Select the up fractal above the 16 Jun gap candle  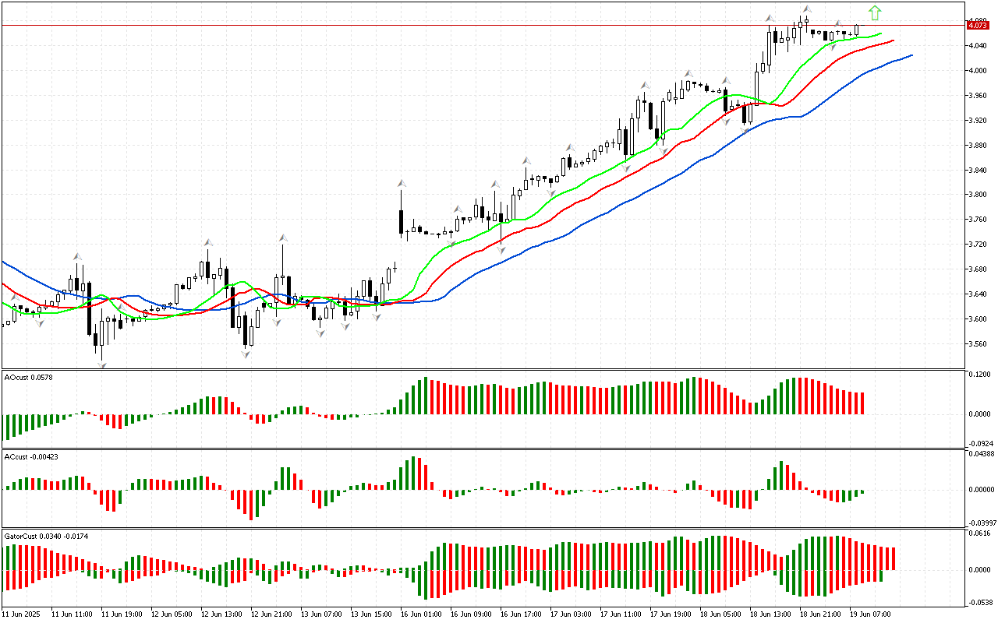pyautogui.click(x=402, y=183)
